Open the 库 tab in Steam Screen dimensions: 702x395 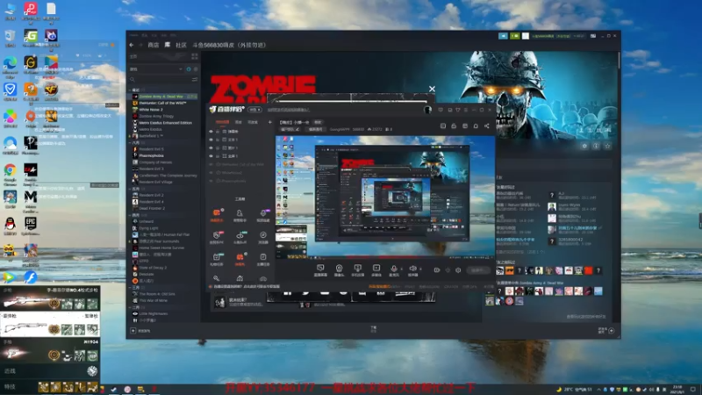(x=168, y=46)
